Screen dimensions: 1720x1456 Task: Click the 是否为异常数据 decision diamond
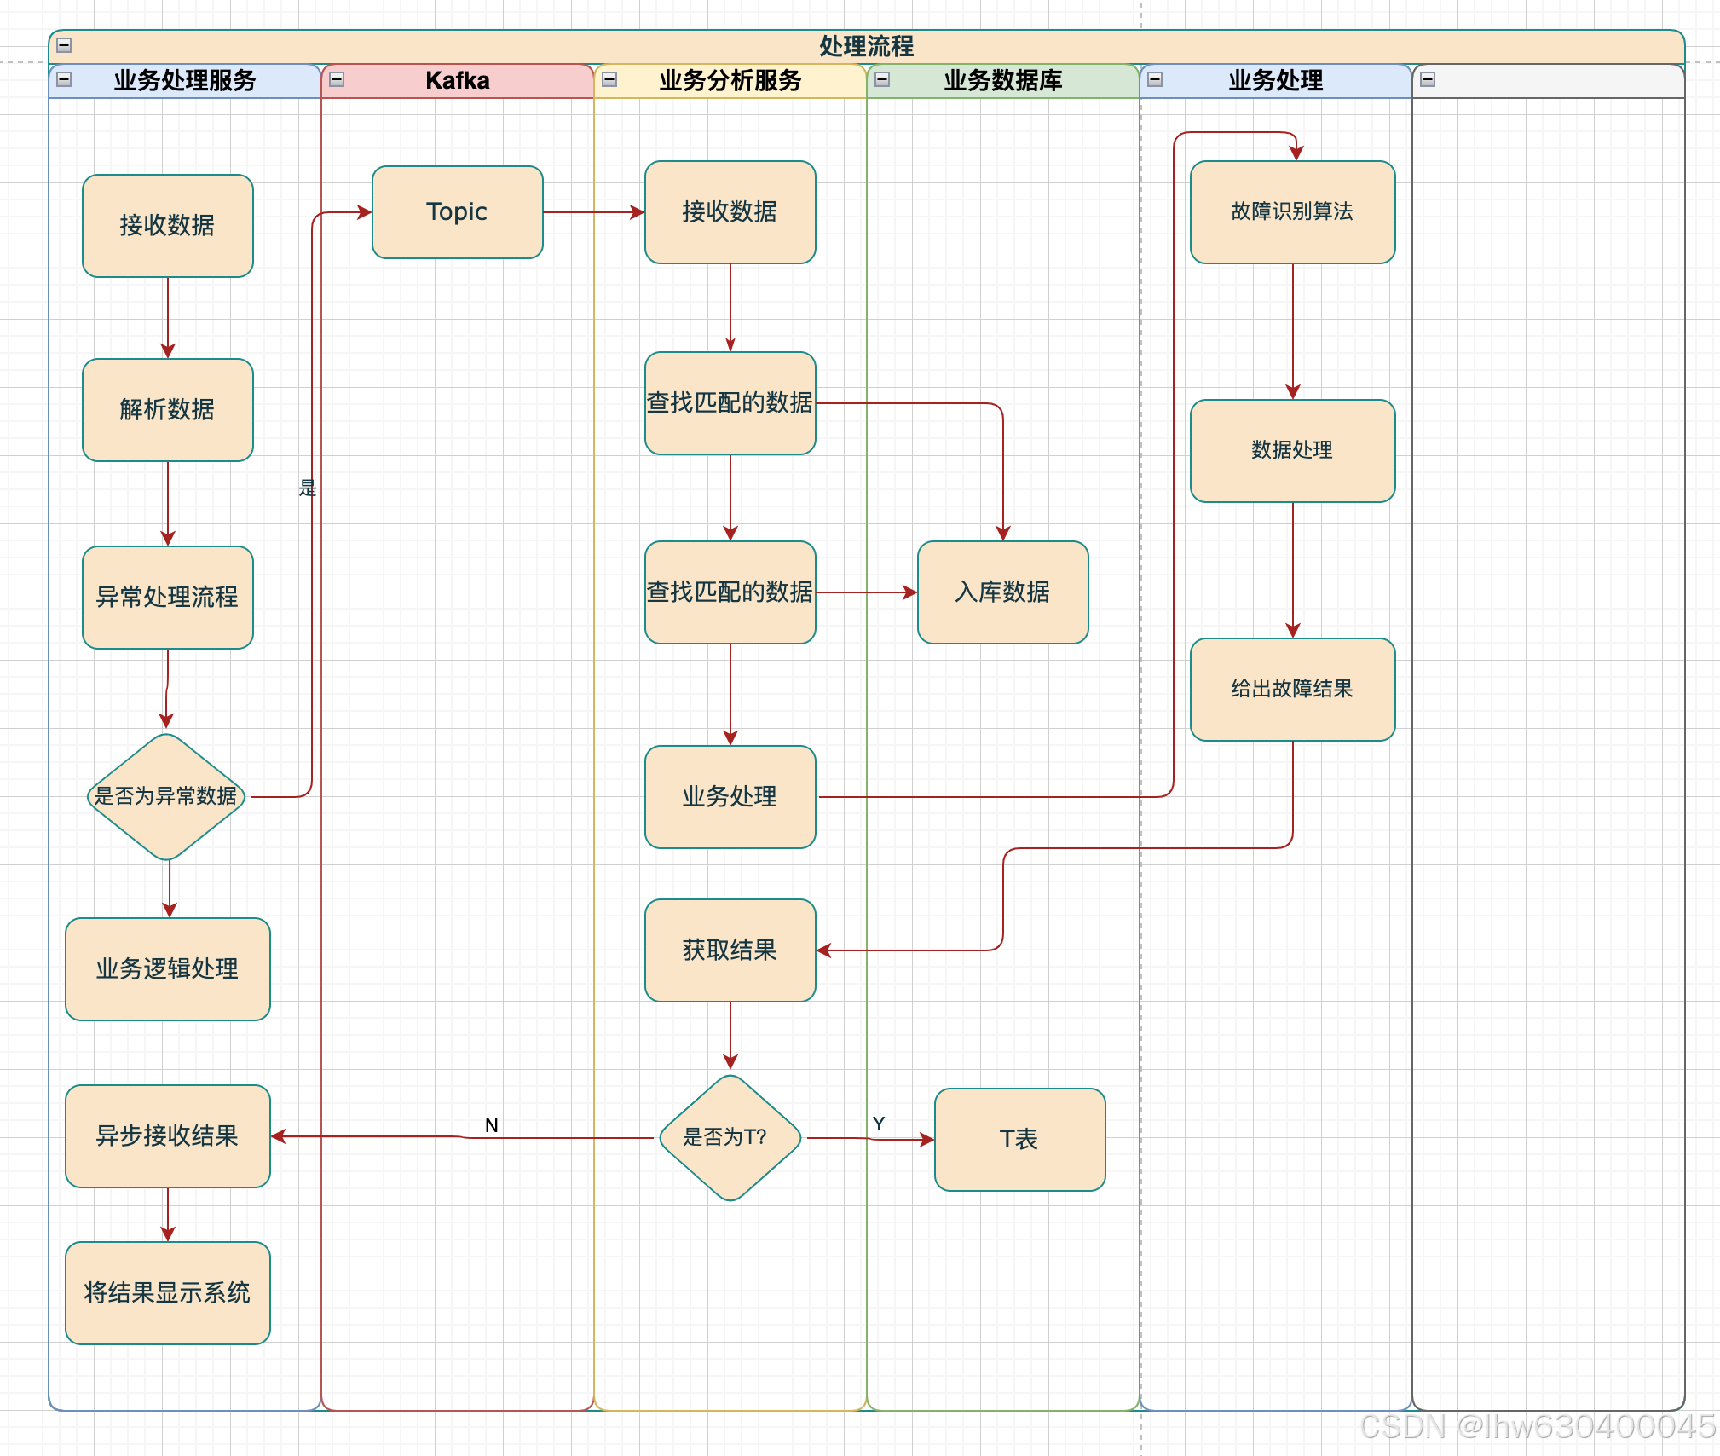coord(167,796)
